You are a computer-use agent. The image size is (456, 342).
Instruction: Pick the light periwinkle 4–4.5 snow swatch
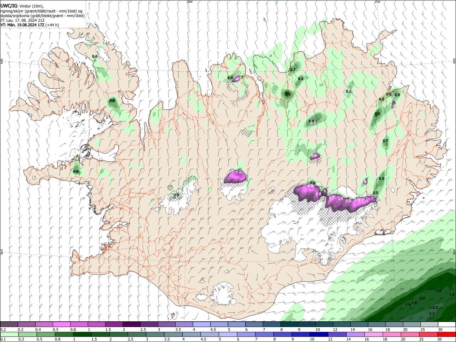(x=202, y=325)
